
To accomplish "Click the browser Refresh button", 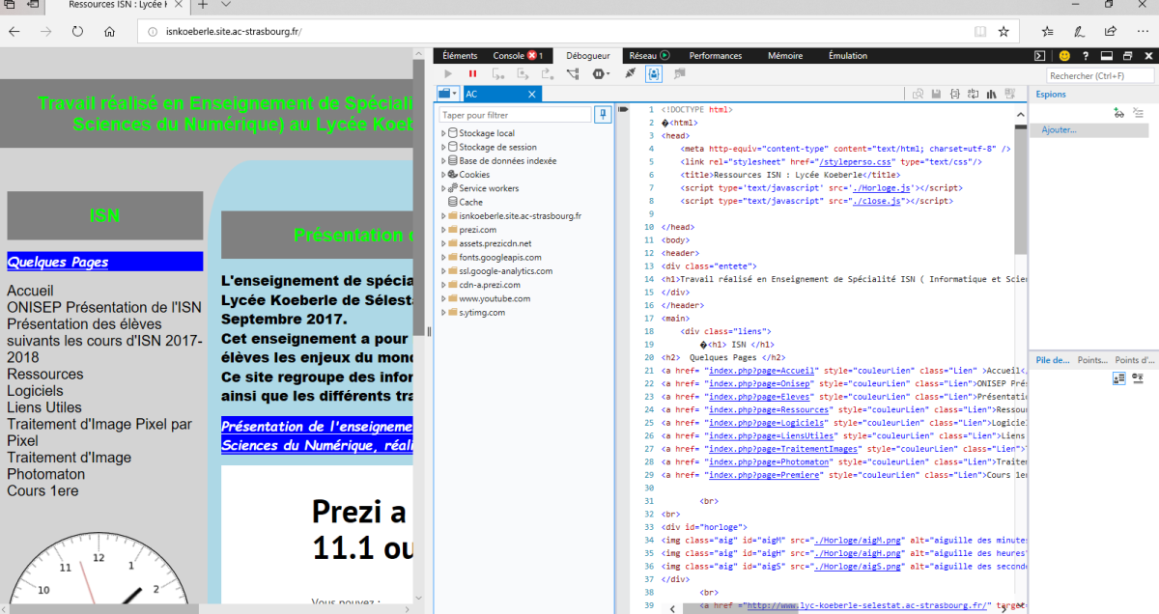I will coord(77,31).
